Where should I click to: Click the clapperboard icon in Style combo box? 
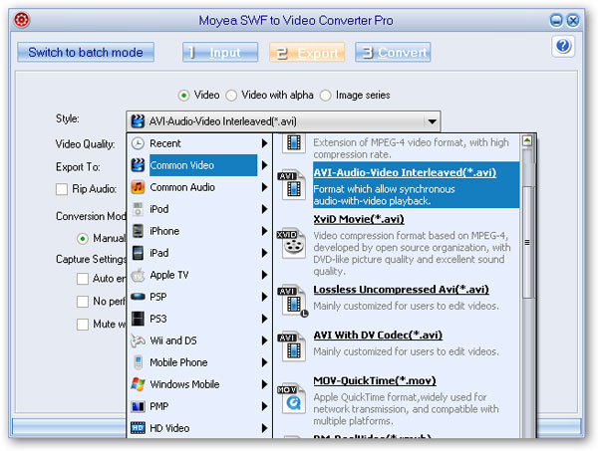coord(138,121)
